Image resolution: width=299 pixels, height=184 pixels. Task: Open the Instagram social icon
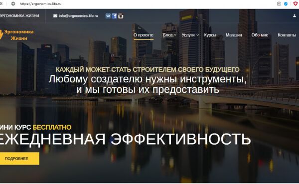tap(121, 16)
